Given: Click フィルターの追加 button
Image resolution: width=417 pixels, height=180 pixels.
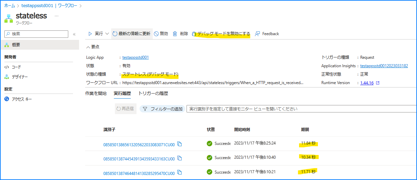Looking at the screenshot, I should point(162,109).
